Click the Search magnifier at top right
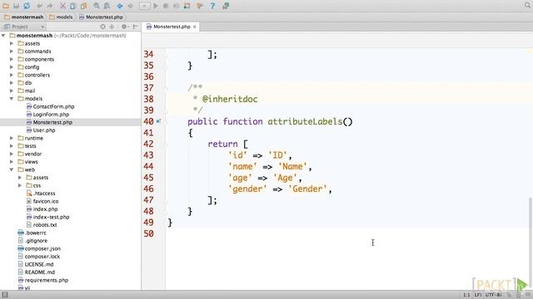The width and height of the screenshot is (533, 299). click(527, 6)
